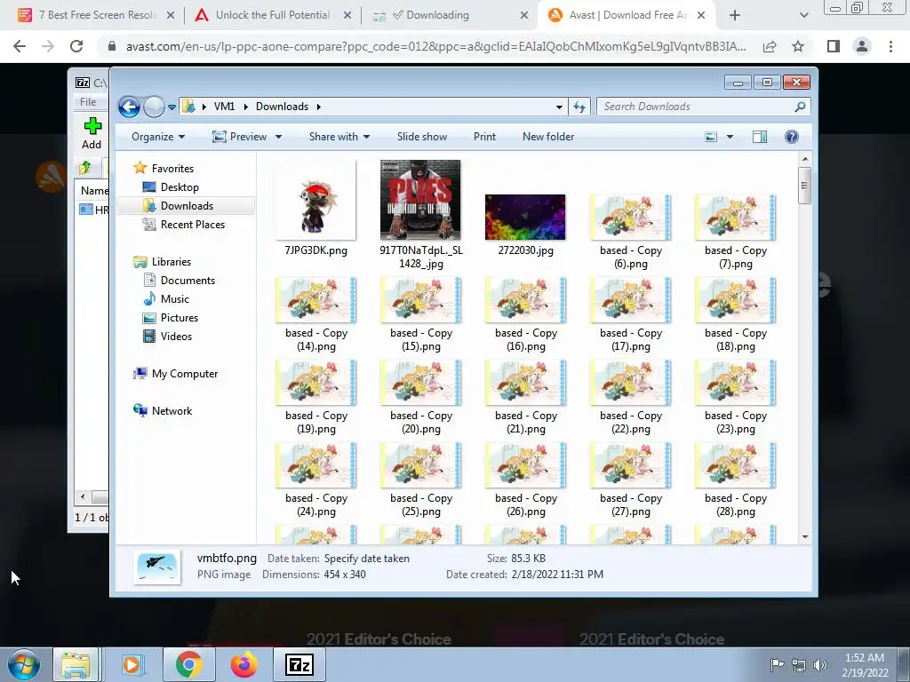Screen dimensions: 910x682
Task: Select based - Copy (28).png file
Action: (735, 480)
